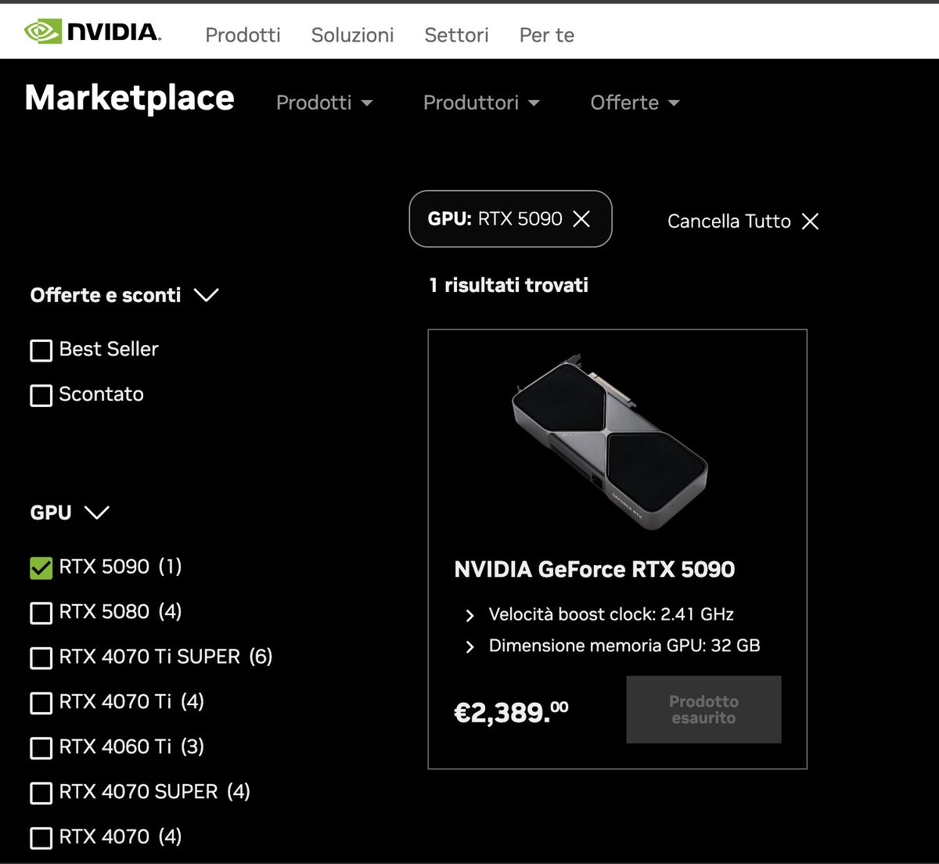Screen dimensions: 939x864
Task: Go to the Marketplace home heading
Action: [x=130, y=99]
